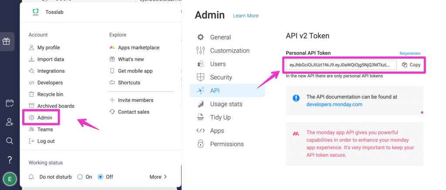Click the Tosslab account logo

point(36,12)
